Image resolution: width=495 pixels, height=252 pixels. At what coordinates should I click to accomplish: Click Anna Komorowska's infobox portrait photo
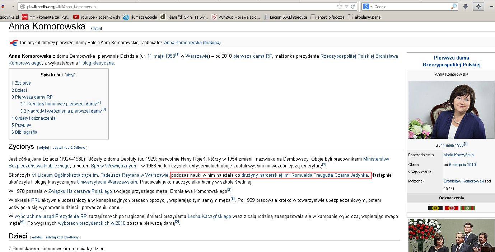pyautogui.click(x=451, y=110)
